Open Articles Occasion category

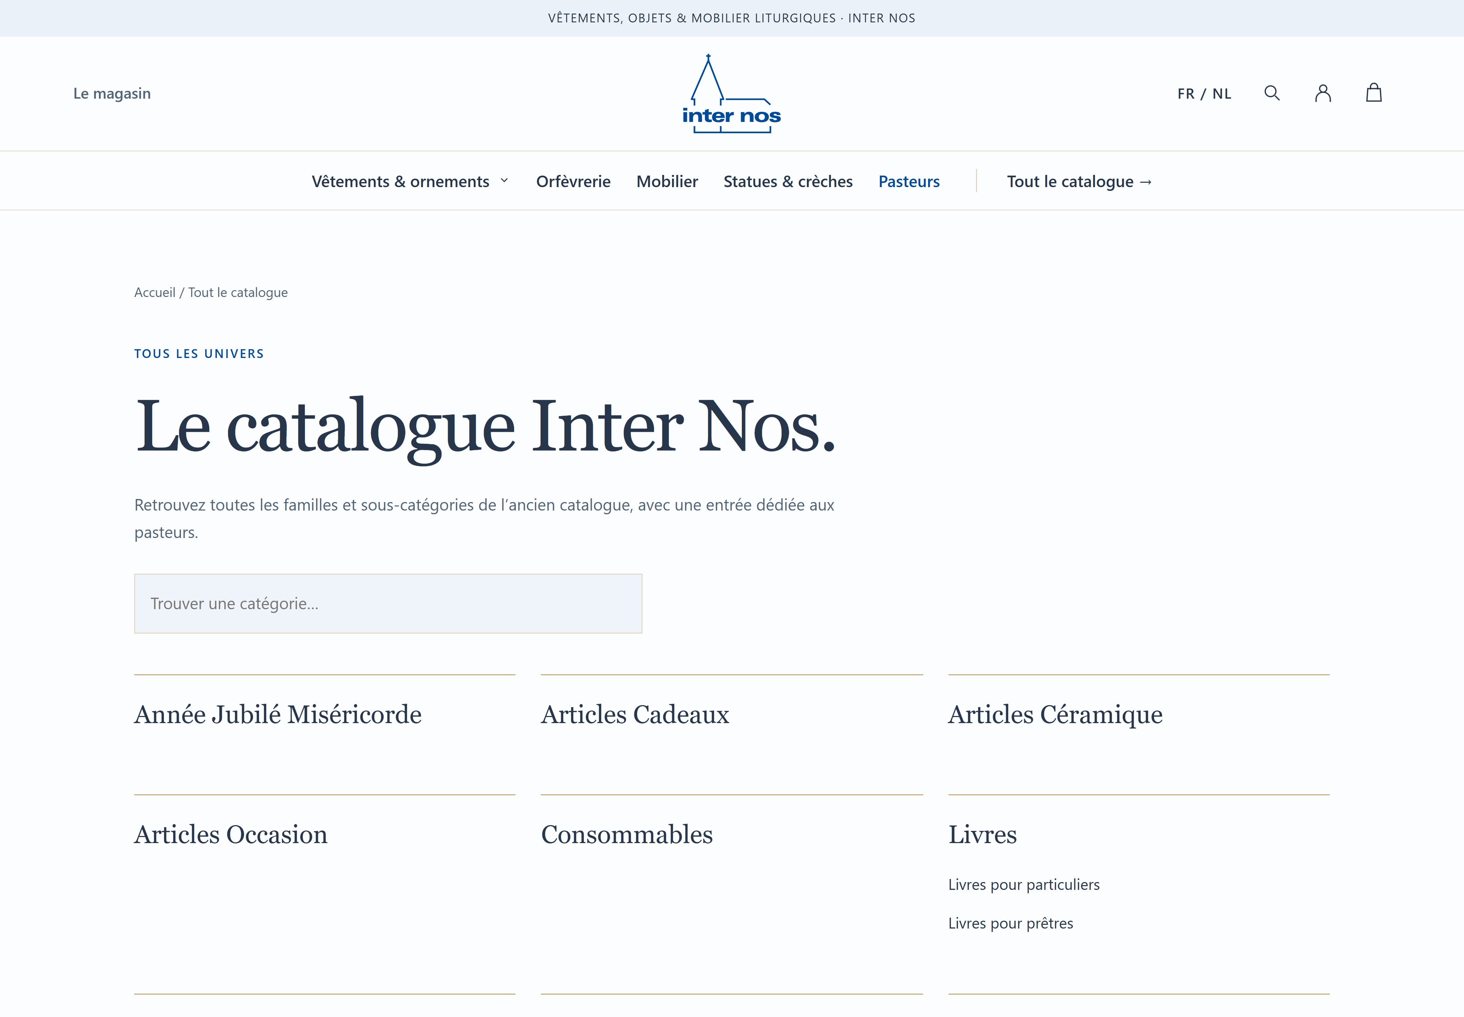pos(231,834)
